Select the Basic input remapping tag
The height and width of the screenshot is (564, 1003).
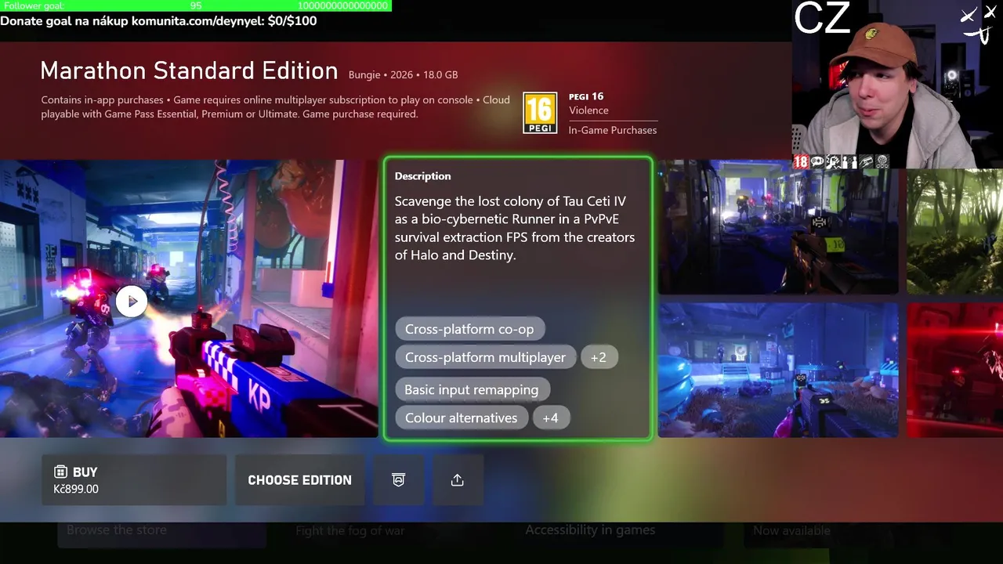point(472,389)
